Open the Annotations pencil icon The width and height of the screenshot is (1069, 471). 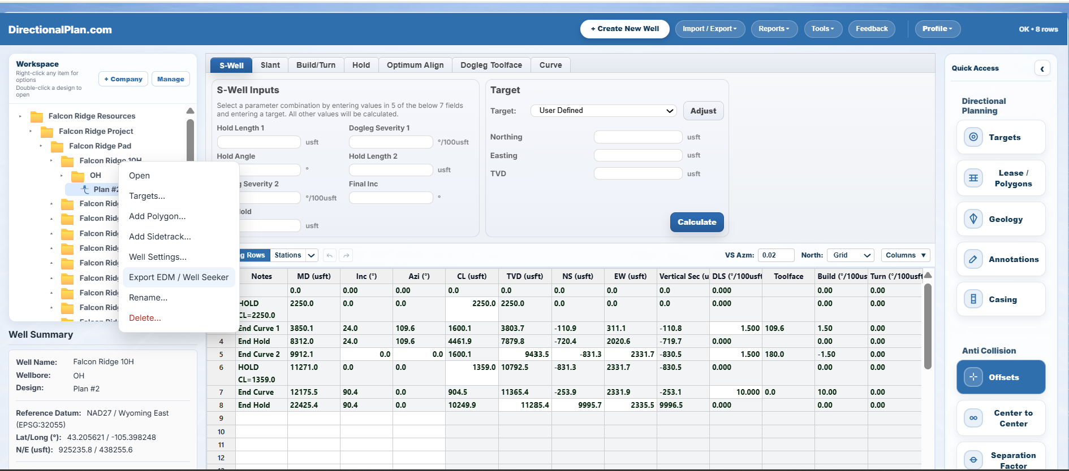(973, 259)
